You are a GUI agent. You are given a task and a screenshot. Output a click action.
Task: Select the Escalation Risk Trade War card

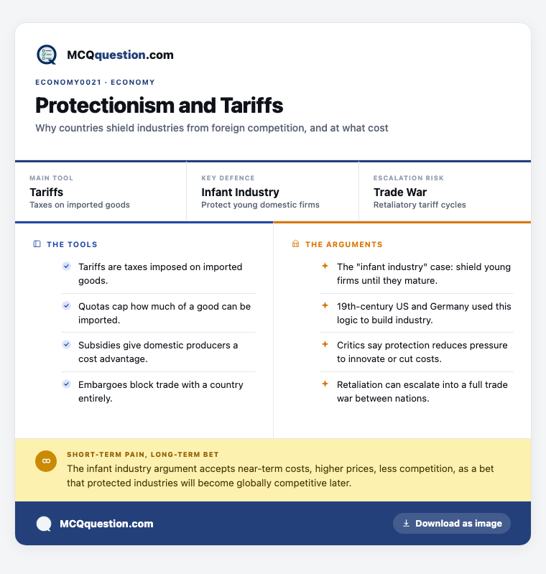pos(445,192)
